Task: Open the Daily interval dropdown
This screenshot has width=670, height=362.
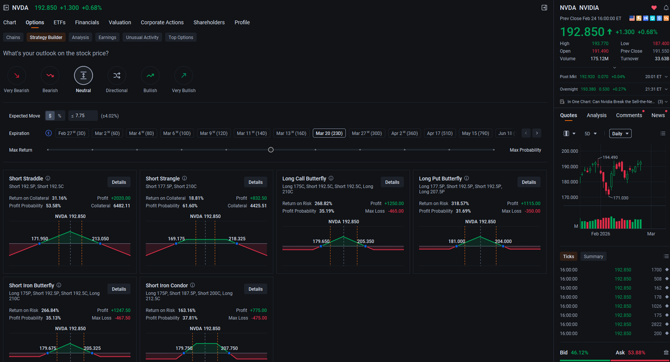Action: coord(620,133)
